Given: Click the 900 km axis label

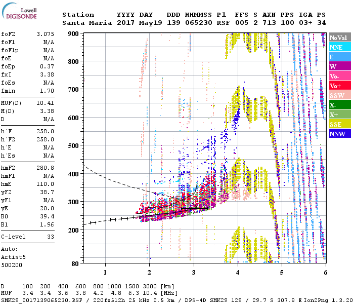Looking at the screenshot, I should click(73, 34).
